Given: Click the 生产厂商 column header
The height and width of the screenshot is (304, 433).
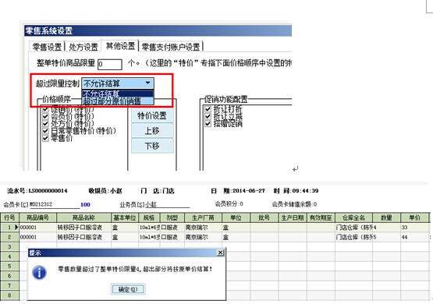Looking at the screenshot, I should coord(203,217).
